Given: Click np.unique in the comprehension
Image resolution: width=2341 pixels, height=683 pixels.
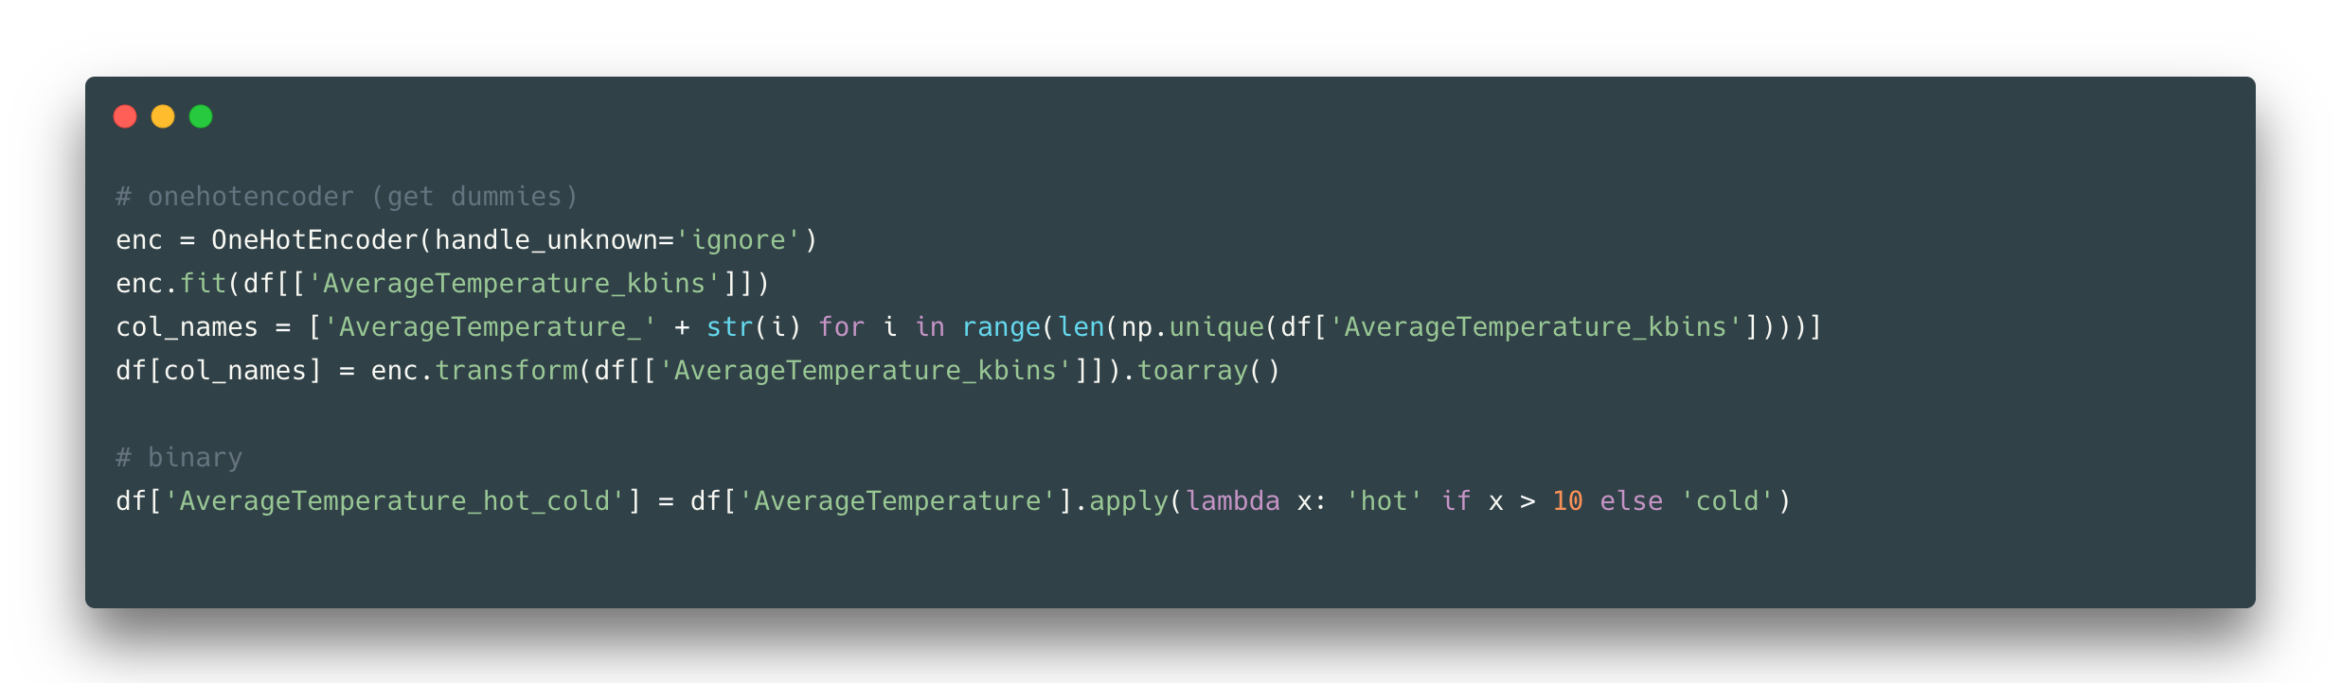Looking at the screenshot, I should coord(1192,327).
